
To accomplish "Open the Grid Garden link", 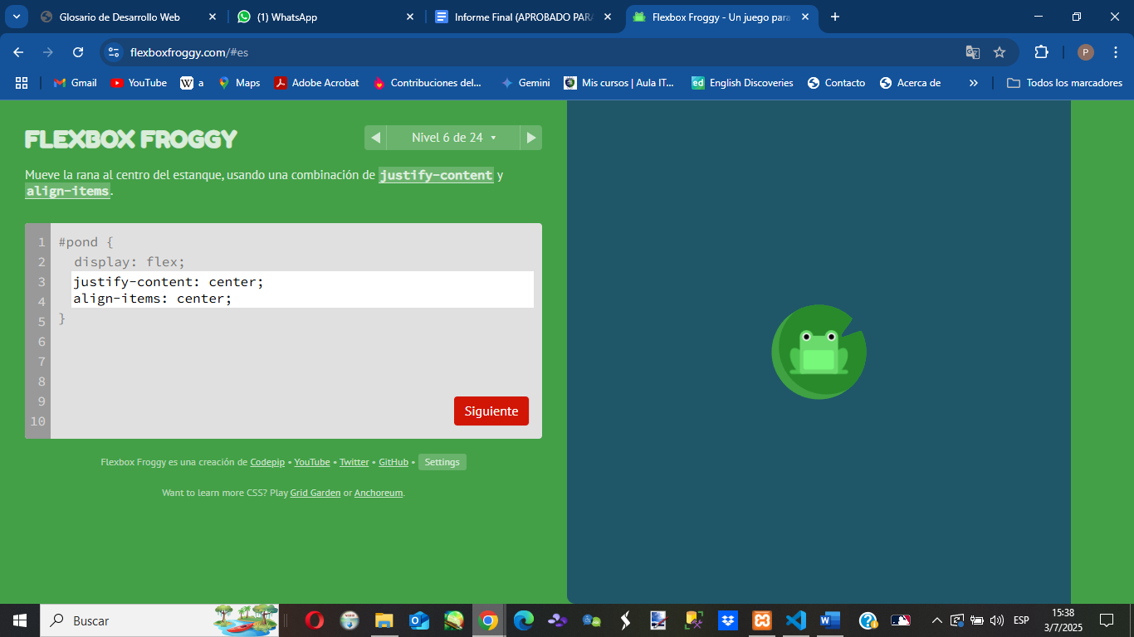I will click(315, 493).
